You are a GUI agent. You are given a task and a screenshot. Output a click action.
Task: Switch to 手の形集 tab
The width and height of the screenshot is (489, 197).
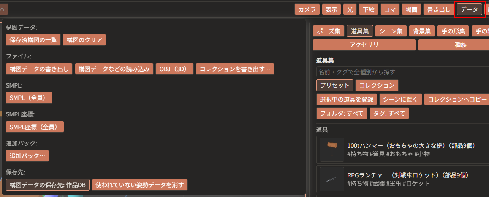[x=453, y=31]
